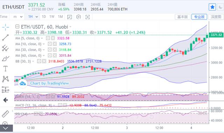This screenshot has height=133, width=224.
Task: Open the 1H interval dropdown
Action: 33,17
